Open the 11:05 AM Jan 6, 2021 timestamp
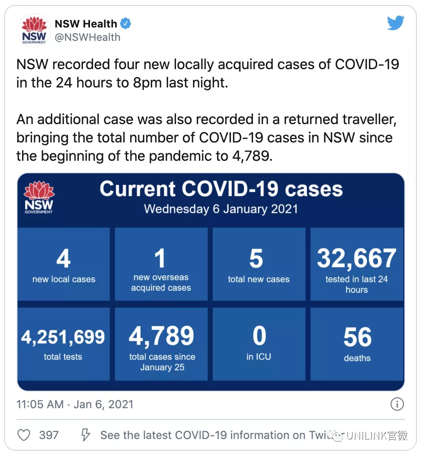 [x=75, y=404]
